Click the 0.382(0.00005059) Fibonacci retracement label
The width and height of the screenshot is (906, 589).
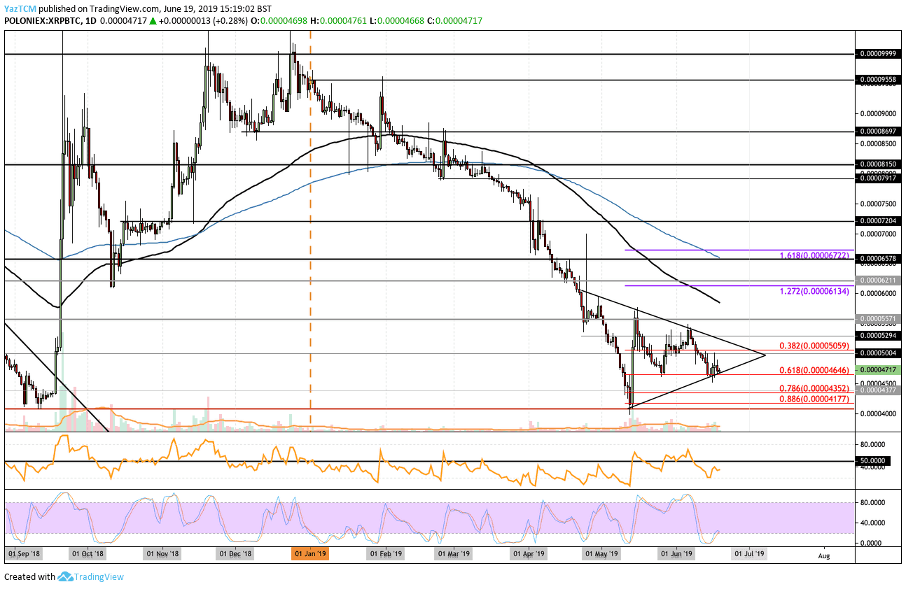(x=814, y=345)
